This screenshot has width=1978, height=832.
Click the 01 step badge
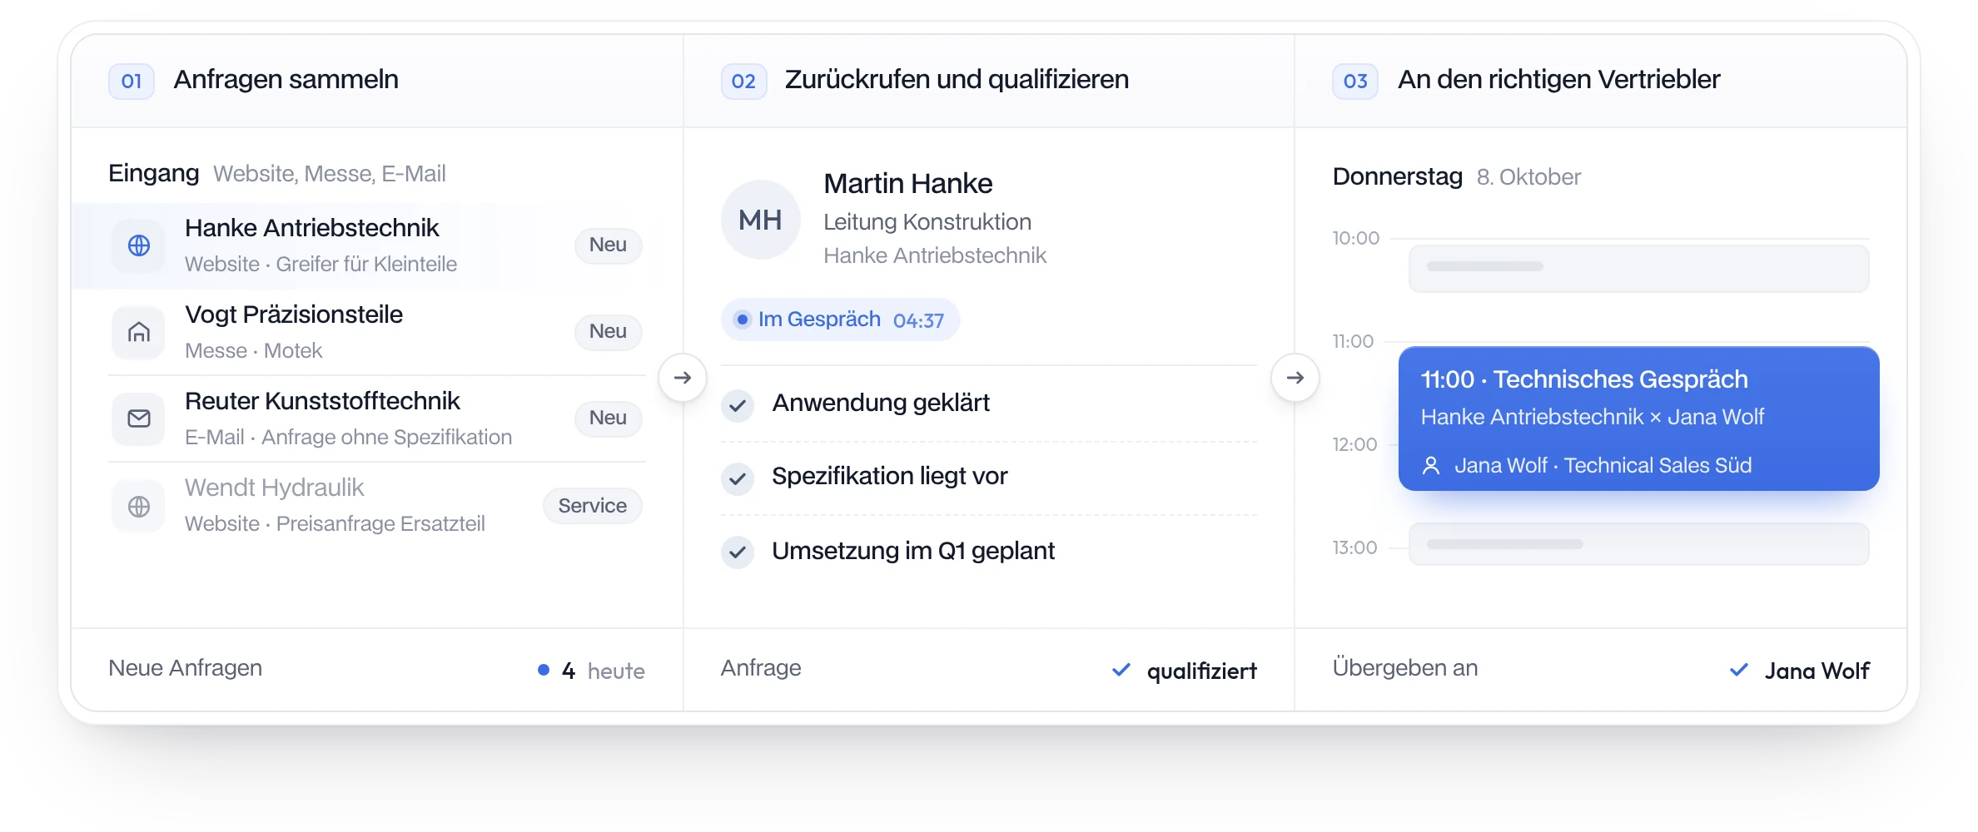[x=132, y=81]
